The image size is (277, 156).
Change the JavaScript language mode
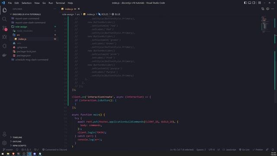point(229,149)
